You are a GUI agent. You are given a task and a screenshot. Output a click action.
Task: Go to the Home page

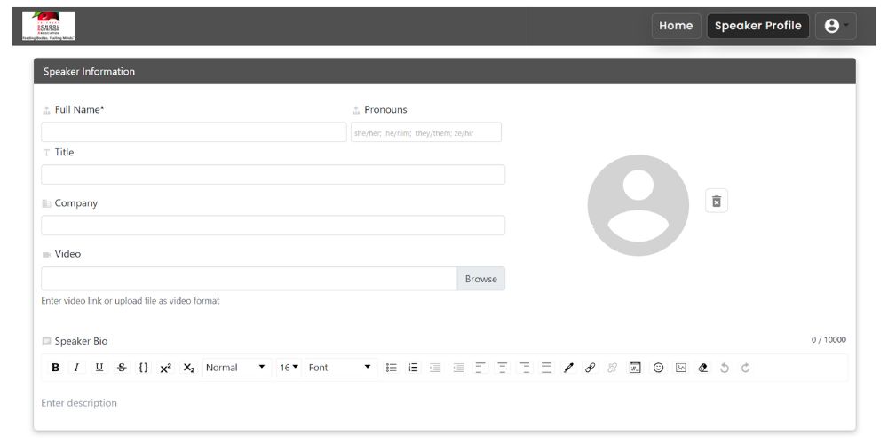[x=676, y=26]
